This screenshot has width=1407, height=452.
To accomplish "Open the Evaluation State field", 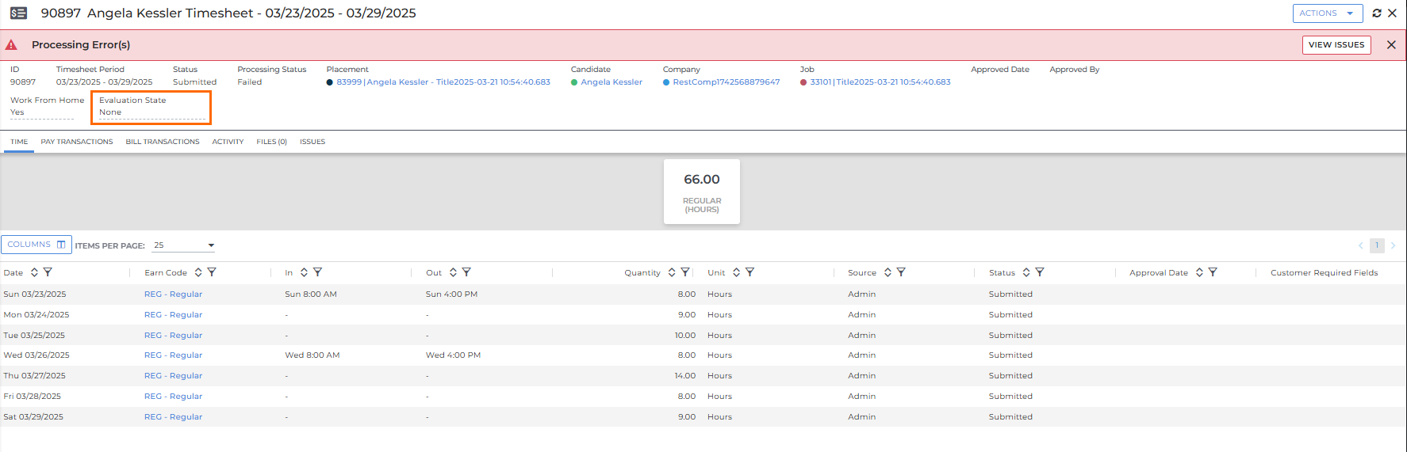I will [x=151, y=112].
